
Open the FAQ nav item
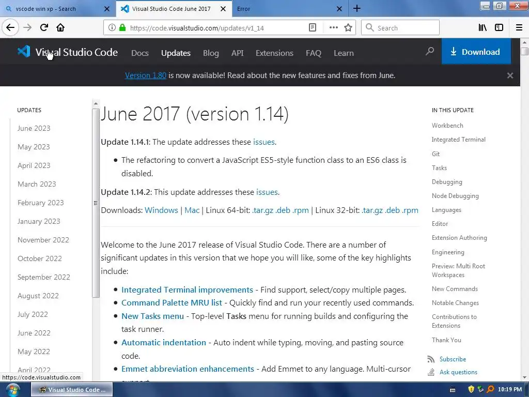pyautogui.click(x=314, y=53)
